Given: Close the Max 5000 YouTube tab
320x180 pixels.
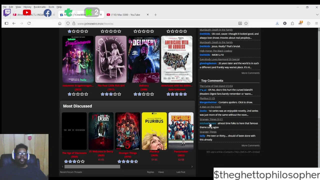Looking at the screenshot, I should 147,15.
